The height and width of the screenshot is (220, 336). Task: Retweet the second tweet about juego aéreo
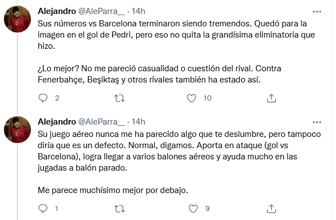pos(119,209)
